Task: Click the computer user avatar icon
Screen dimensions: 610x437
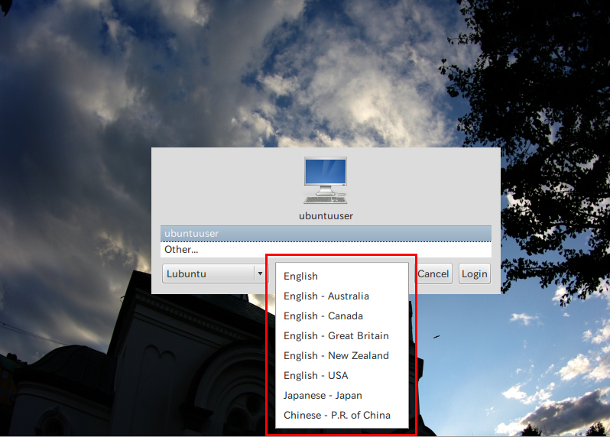Action: pyautogui.click(x=325, y=180)
